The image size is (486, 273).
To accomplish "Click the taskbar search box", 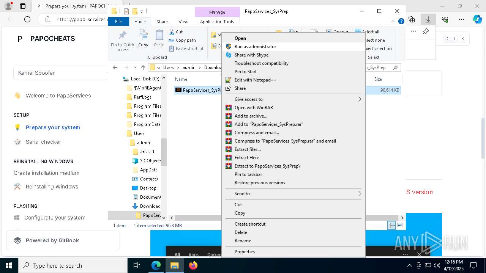I will (x=73, y=265).
